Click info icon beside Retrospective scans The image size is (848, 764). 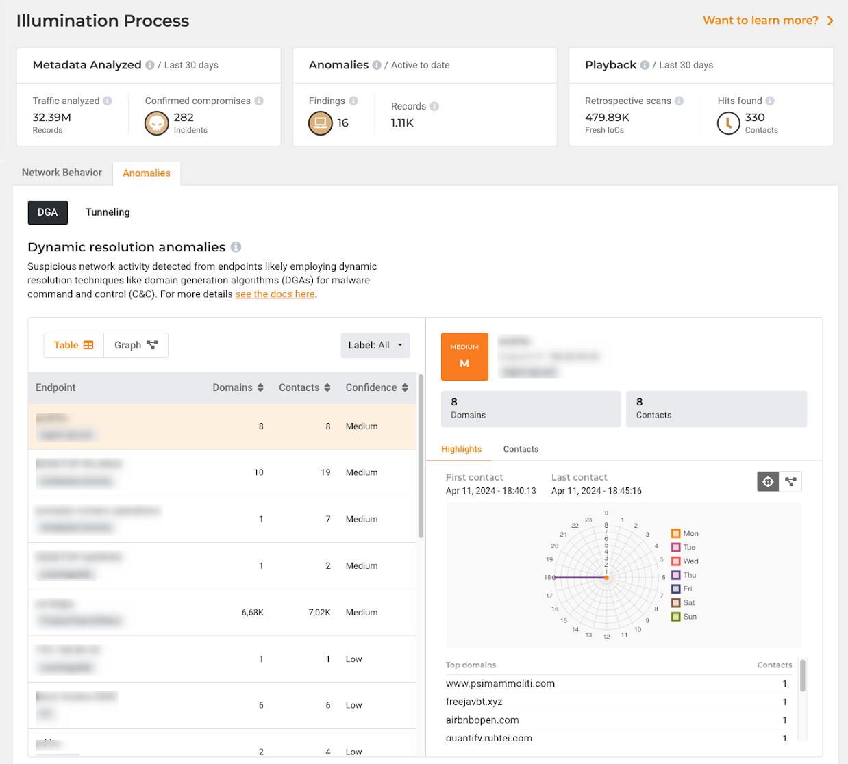pyautogui.click(x=679, y=101)
